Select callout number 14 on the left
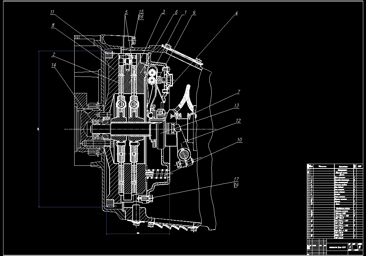The height and width of the screenshot is (256, 366). point(54,65)
